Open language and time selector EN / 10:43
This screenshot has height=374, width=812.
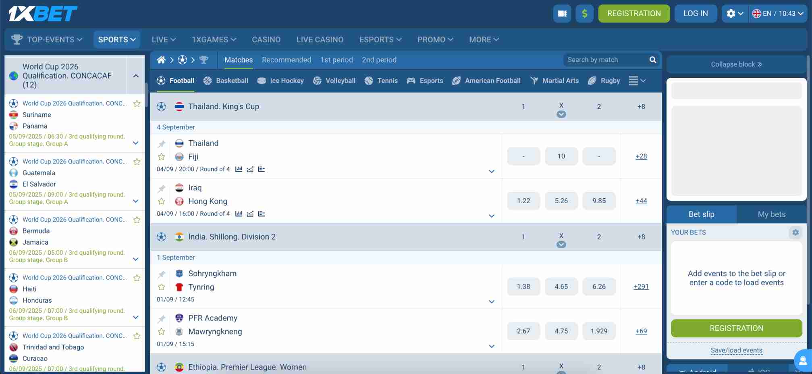click(x=778, y=13)
